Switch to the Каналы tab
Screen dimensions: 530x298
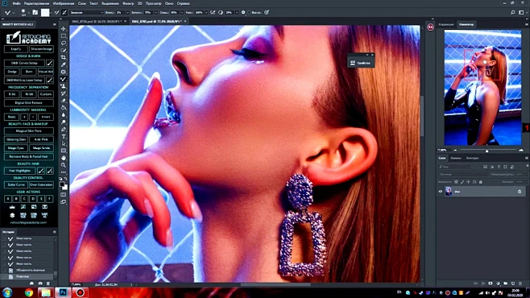pyautogui.click(x=456, y=158)
